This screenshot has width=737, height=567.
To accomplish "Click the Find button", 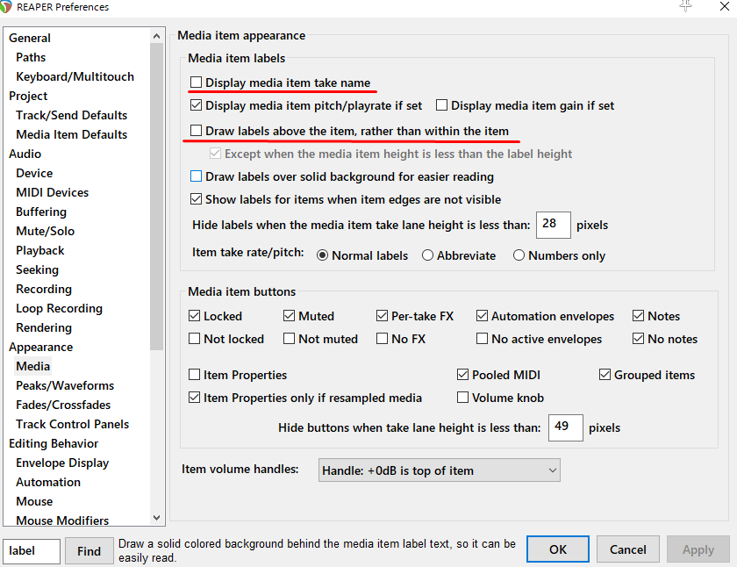I will click(89, 550).
